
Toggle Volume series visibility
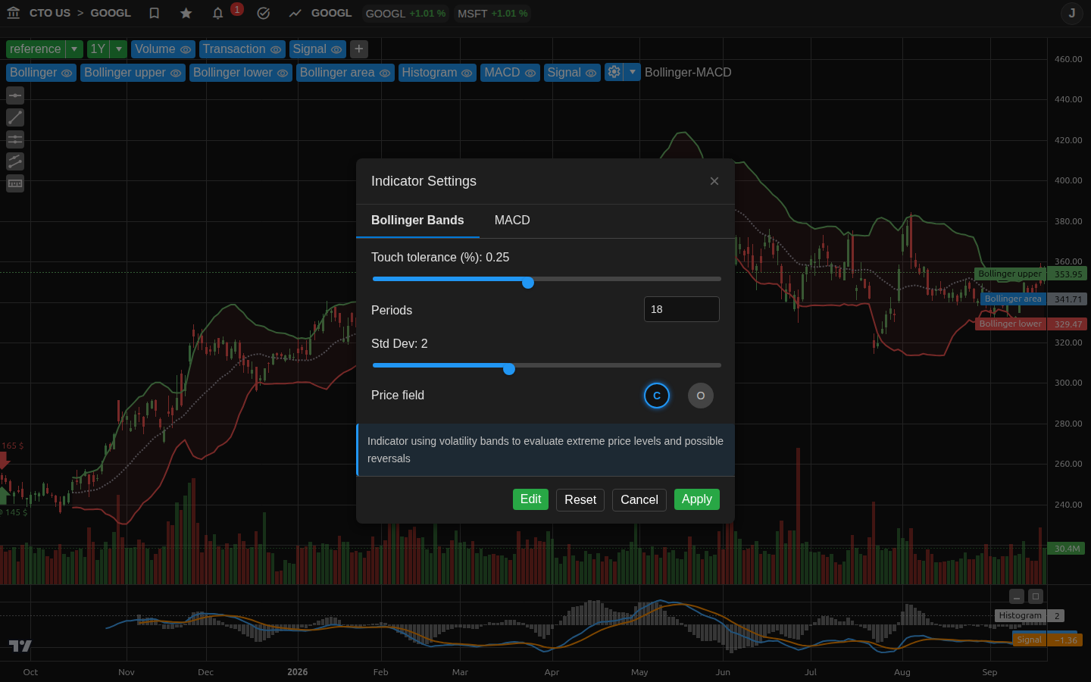coord(186,49)
